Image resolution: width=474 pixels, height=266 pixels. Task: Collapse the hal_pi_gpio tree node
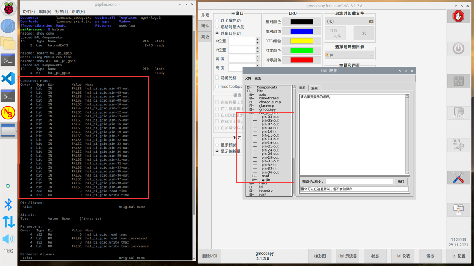[x=251, y=113]
